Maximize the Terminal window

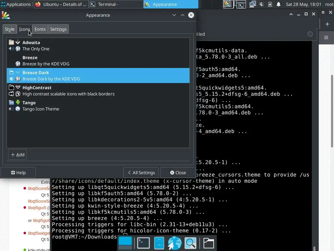[x=306, y=14]
